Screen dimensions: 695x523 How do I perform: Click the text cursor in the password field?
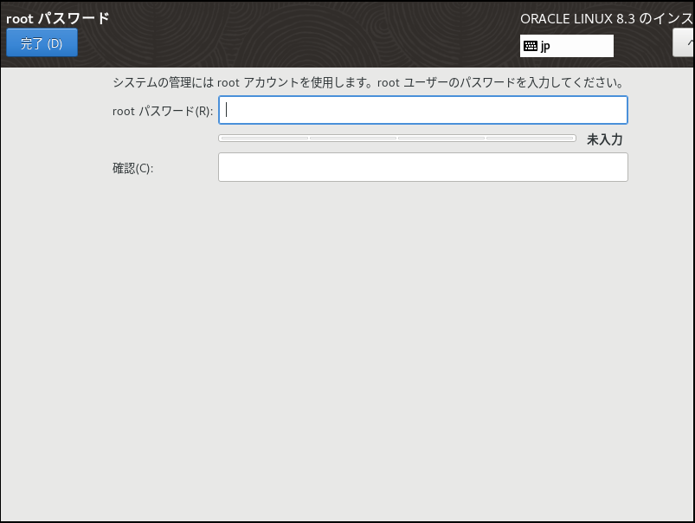click(227, 110)
